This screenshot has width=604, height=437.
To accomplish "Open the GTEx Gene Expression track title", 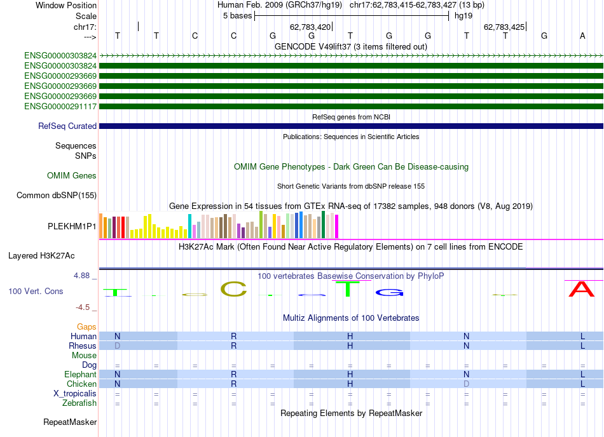I will click(x=350, y=206).
